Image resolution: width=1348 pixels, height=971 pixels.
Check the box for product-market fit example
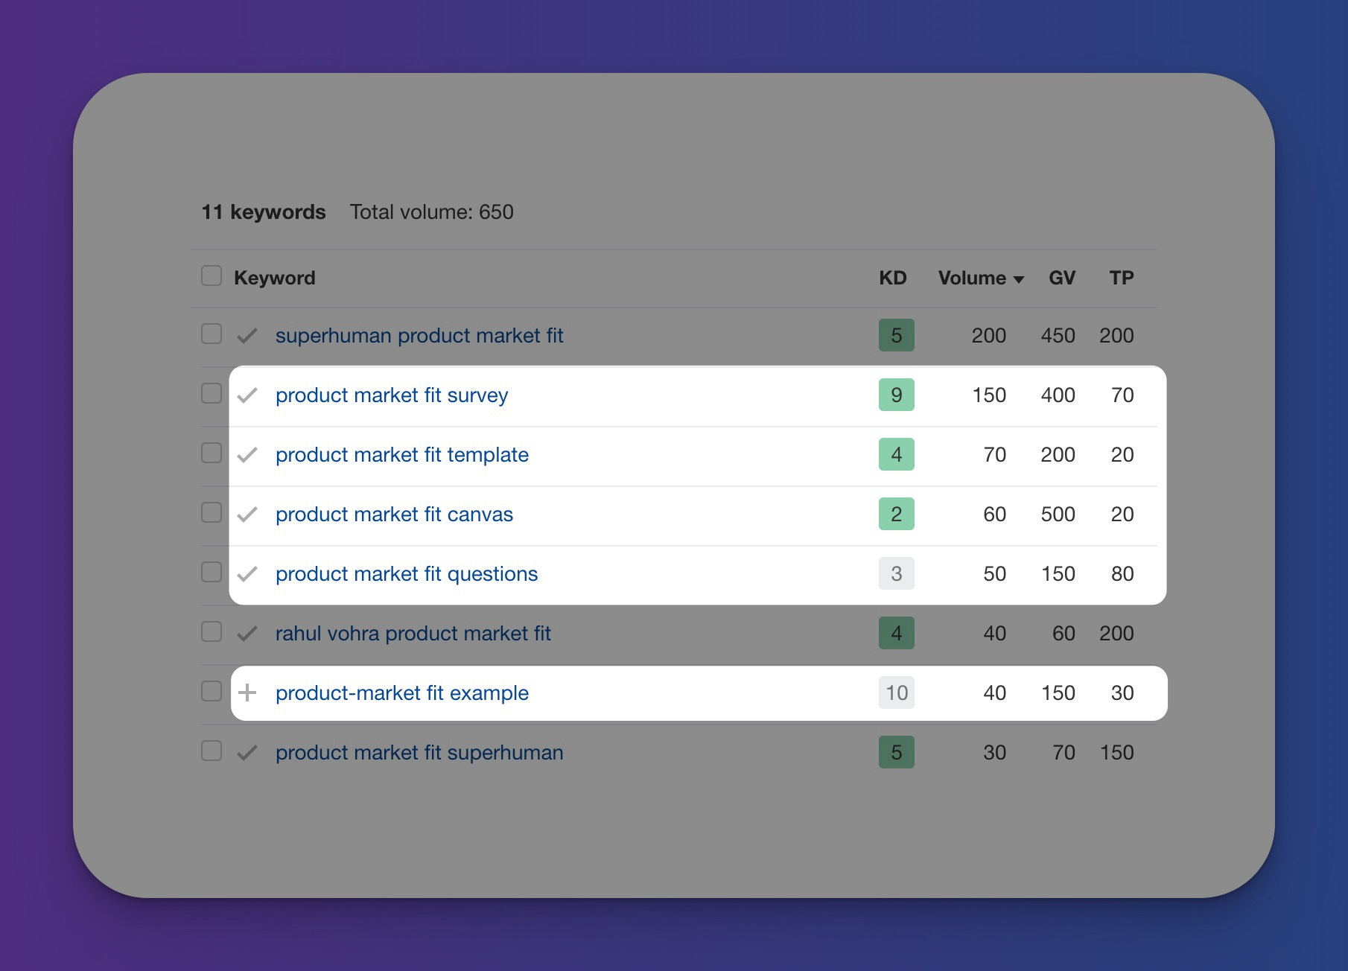point(212,691)
